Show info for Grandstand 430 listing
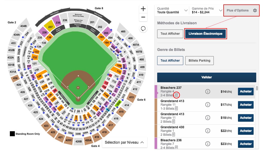The width and height of the screenshot is (263, 152). (x=208, y=131)
